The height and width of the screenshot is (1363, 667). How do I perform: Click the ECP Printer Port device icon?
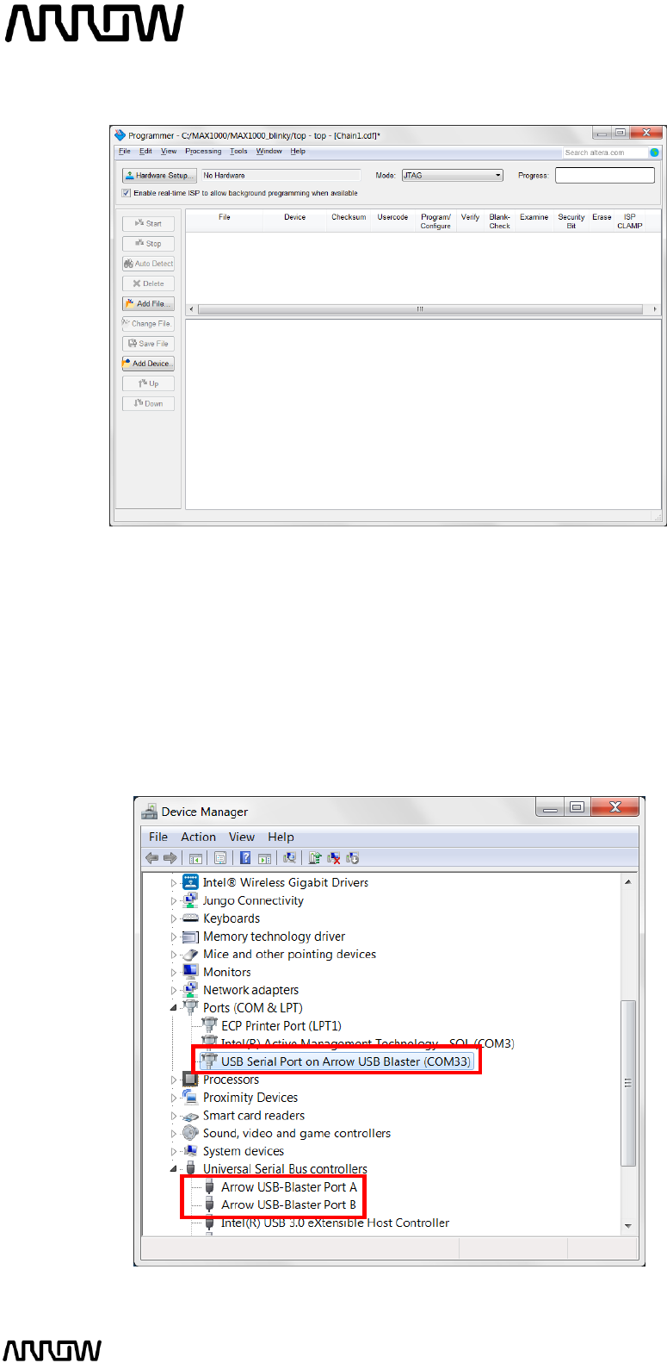pyautogui.click(x=208, y=1025)
